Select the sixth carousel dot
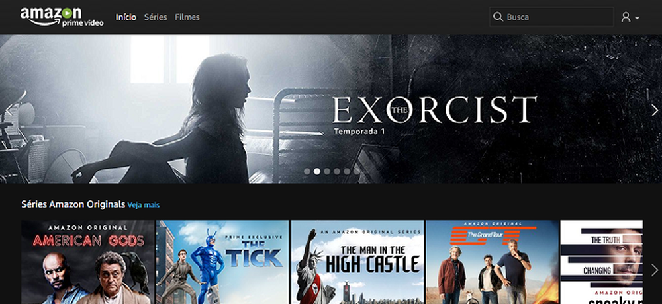This screenshot has width=662, height=304. coord(357,171)
